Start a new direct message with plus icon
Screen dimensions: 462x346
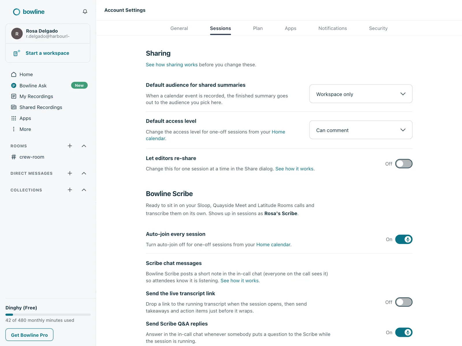coord(70,173)
